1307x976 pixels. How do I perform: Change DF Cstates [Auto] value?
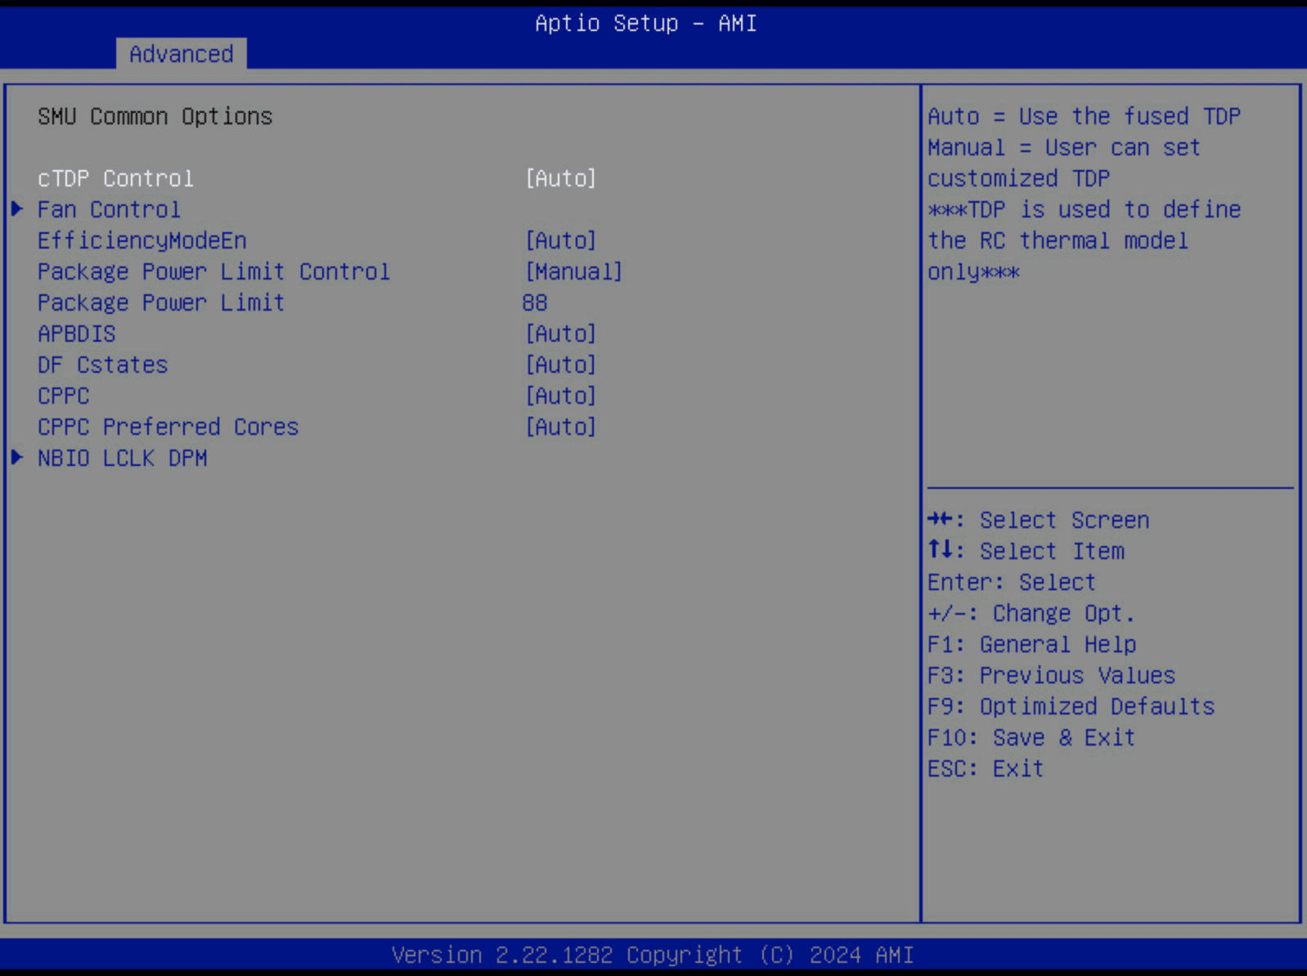pos(561,365)
